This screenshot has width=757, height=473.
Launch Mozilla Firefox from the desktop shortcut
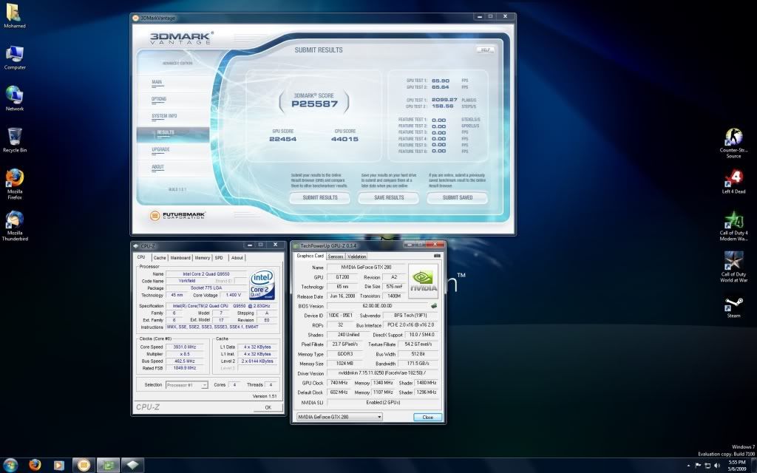(15, 184)
